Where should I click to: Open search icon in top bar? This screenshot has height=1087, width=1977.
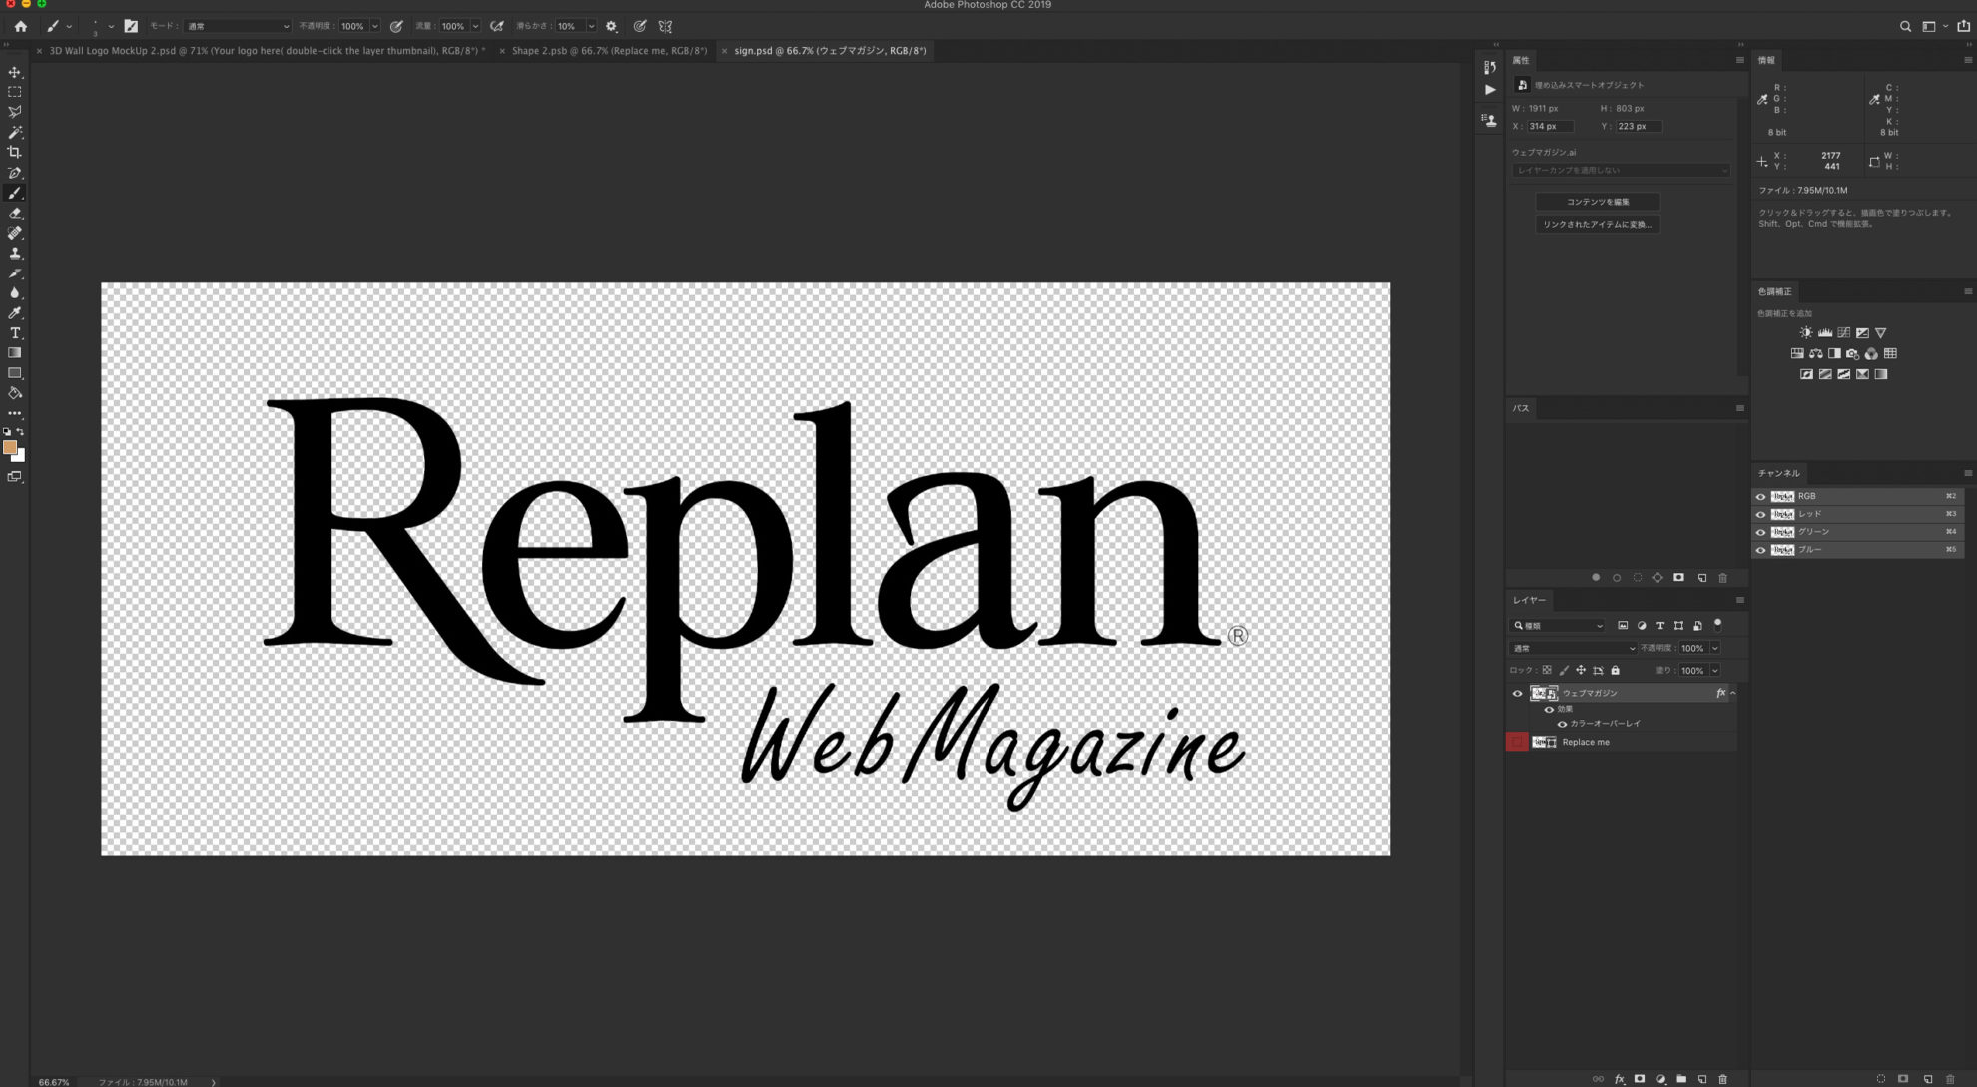pos(1905,26)
